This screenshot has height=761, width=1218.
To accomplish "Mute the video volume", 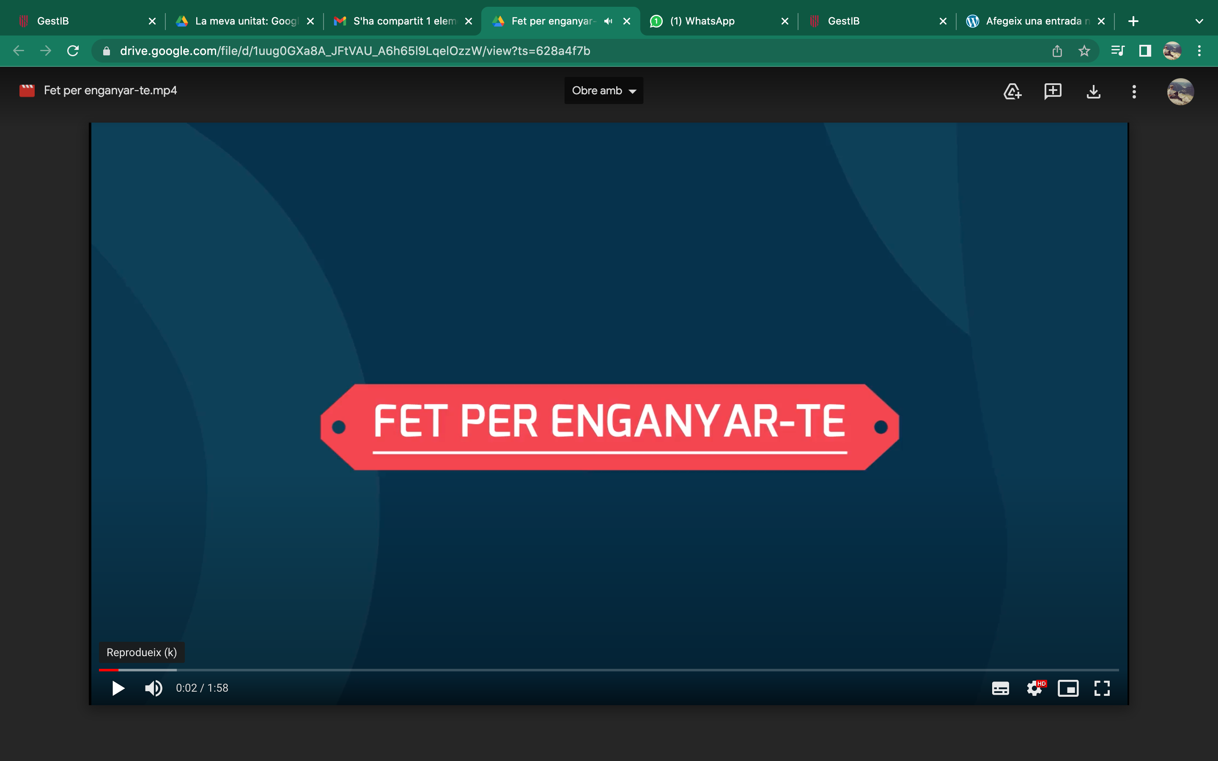I will point(153,688).
